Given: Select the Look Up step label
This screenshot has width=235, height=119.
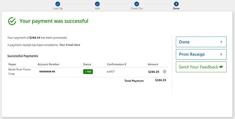Looking at the screenshot, I should coord(58,8).
